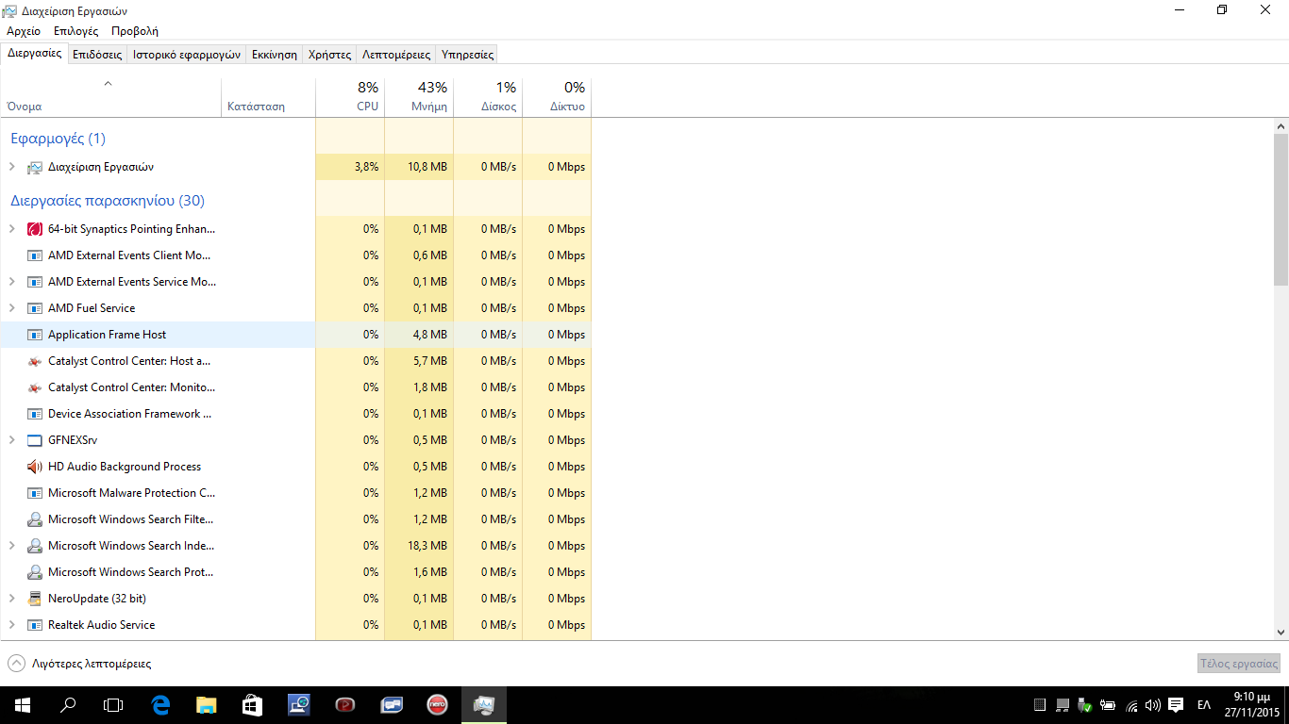The width and height of the screenshot is (1289, 724).
Task: Click the taskbar clock showing 9:10 μμ
Action: 1254,697
